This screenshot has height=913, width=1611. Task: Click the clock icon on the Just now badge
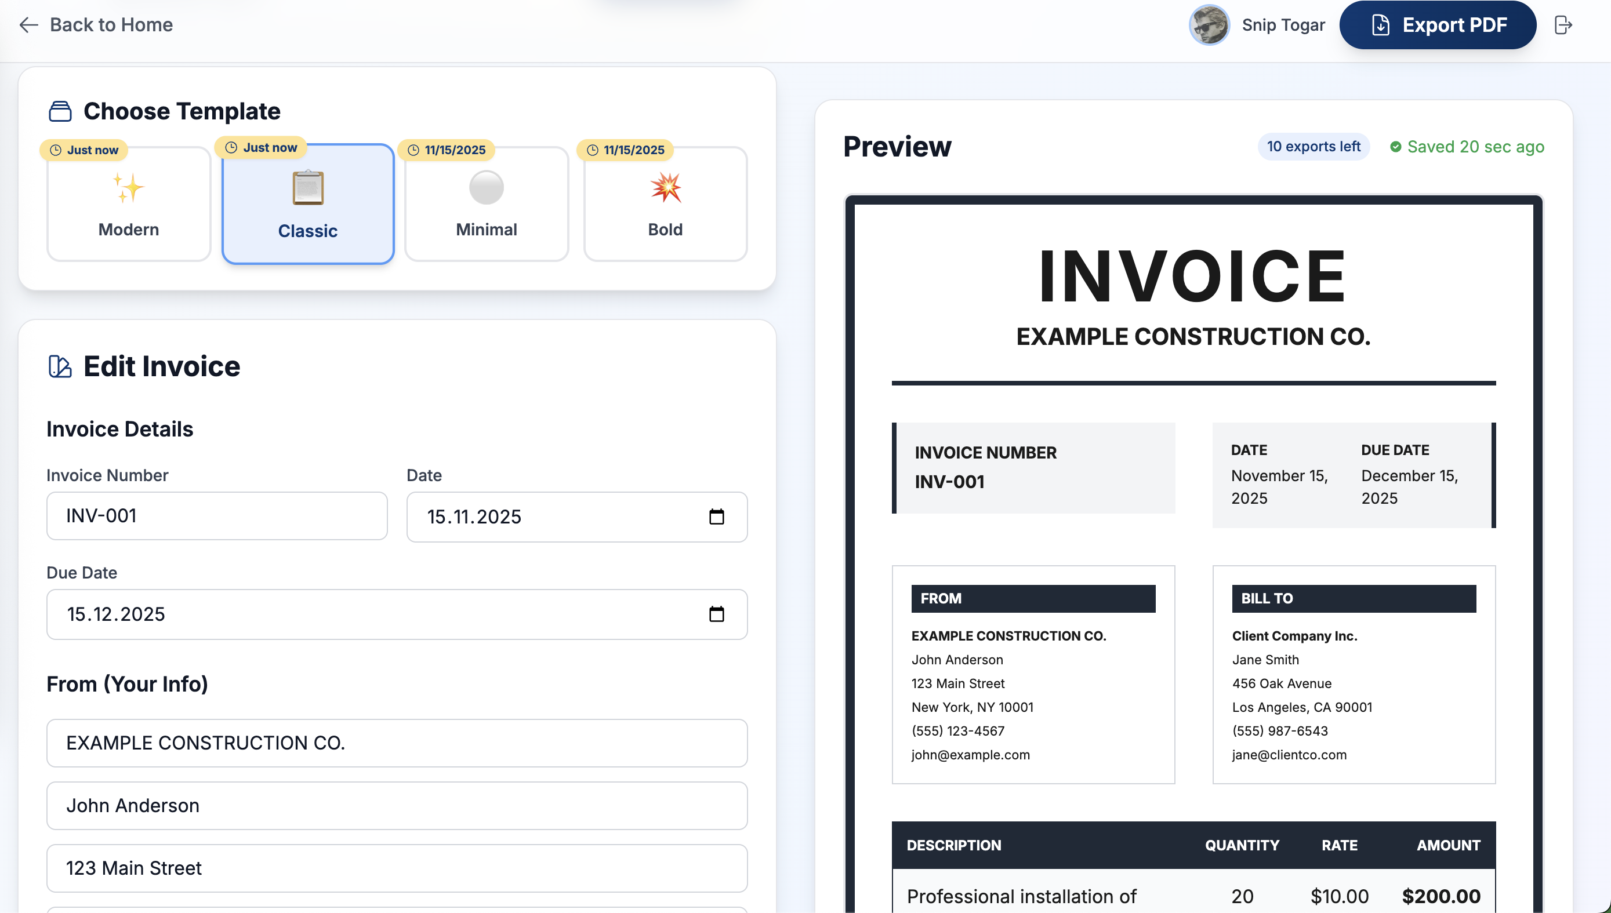tap(55, 150)
